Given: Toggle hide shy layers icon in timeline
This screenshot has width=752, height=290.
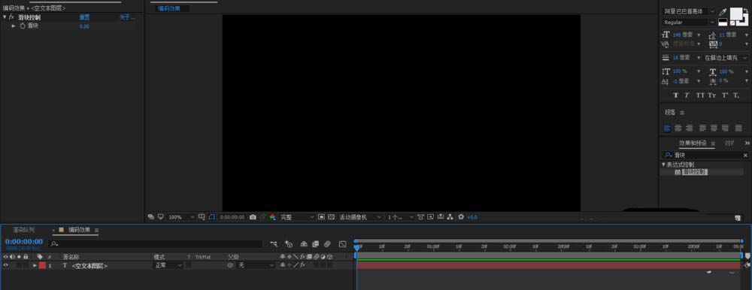Looking at the screenshot, I should tap(304, 244).
